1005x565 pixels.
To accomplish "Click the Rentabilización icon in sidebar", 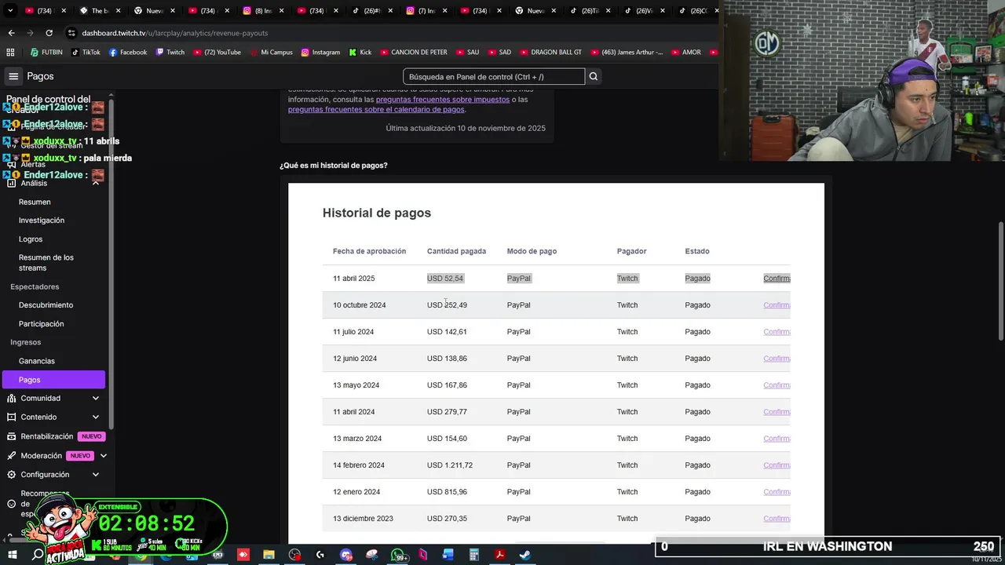I will pyautogui.click(x=12, y=436).
